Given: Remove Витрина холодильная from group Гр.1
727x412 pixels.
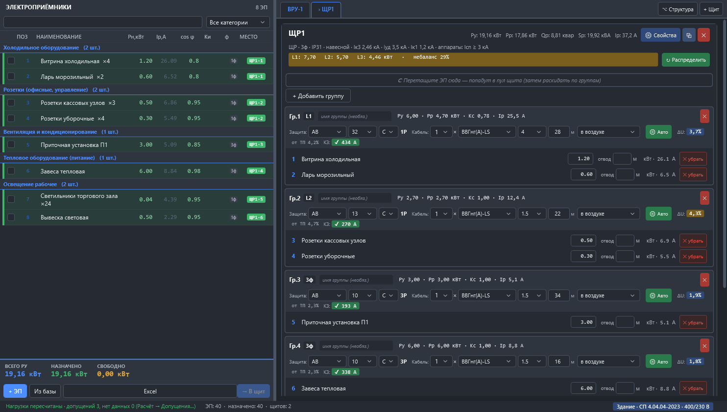Looking at the screenshot, I should (x=693, y=159).
